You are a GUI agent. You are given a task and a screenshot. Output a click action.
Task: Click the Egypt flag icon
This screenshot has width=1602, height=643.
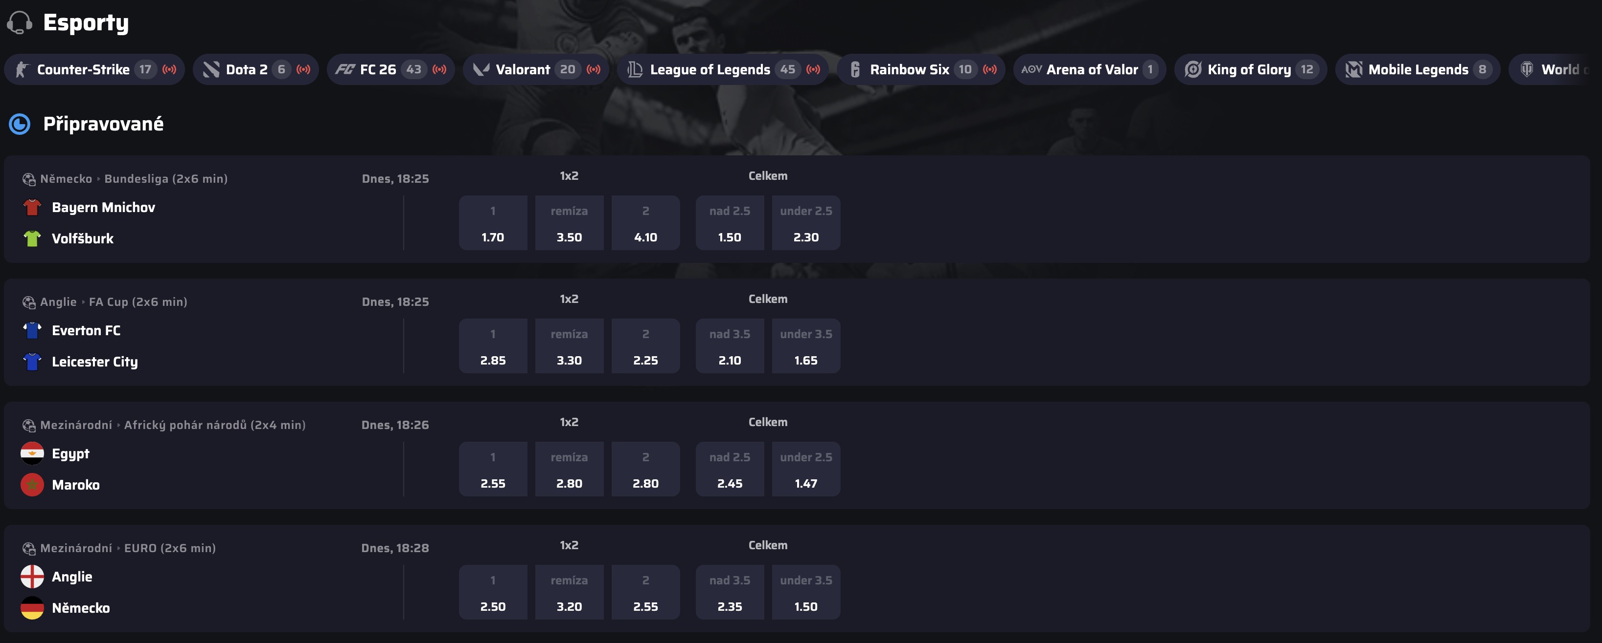tap(32, 453)
